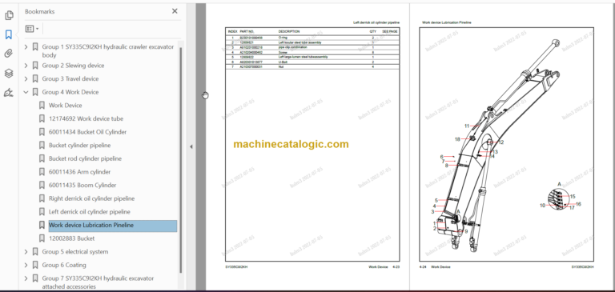Expand Group 7 attached accessories
This screenshot has height=292, width=615.
[26, 278]
